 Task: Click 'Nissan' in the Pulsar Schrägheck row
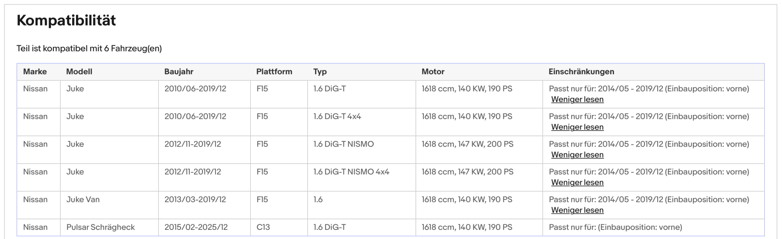35,227
